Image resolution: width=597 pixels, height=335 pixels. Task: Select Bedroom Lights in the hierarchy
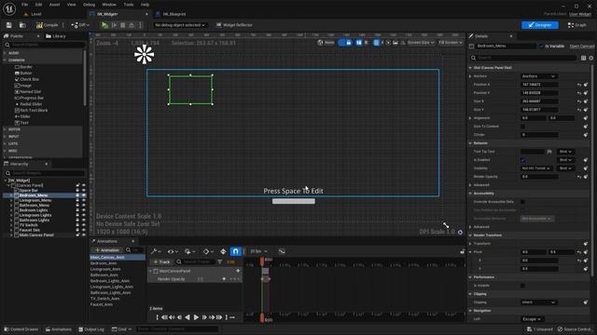coord(34,210)
